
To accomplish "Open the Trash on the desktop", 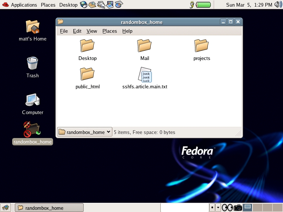I will click(32, 63).
